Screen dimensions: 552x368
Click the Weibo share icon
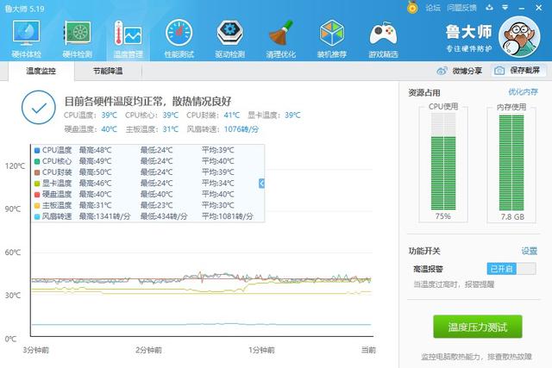click(x=442, y=71)
